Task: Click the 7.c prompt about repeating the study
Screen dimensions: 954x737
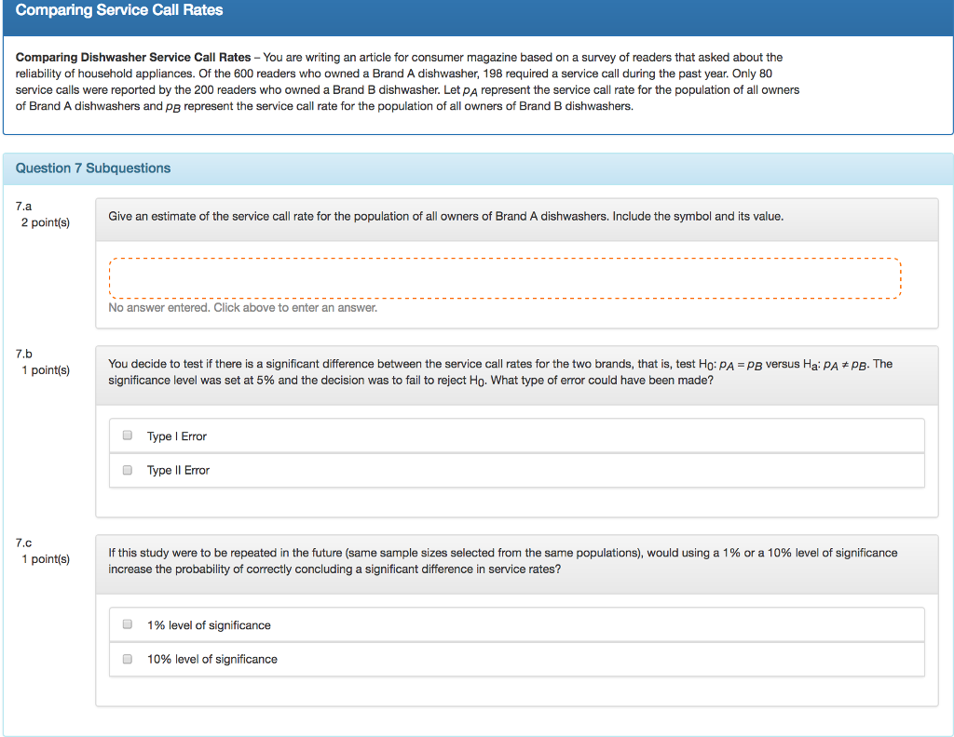Action: click(x=502, y=561)
